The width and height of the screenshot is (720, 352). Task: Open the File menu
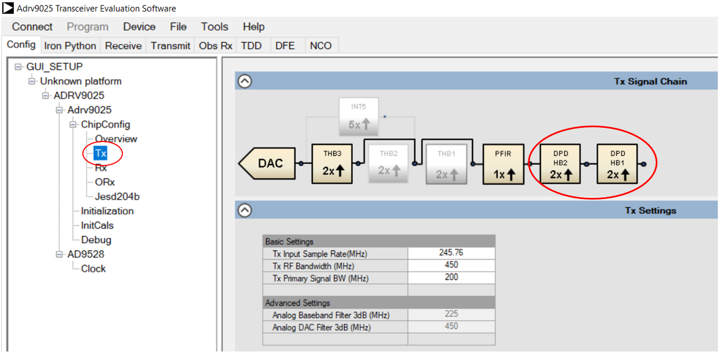(x=178, y=27)
